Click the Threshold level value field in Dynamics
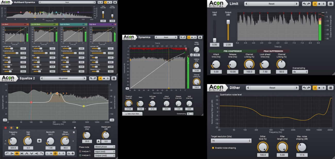This screenshot has height=159, width=335. [129, 109]
